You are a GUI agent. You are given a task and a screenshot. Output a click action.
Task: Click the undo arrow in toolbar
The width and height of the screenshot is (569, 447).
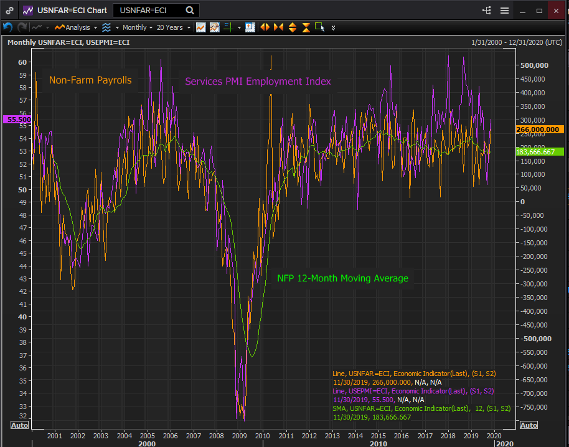(8, 27)
